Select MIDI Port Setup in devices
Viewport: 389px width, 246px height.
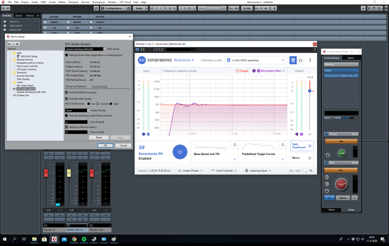tap(29, 56)
